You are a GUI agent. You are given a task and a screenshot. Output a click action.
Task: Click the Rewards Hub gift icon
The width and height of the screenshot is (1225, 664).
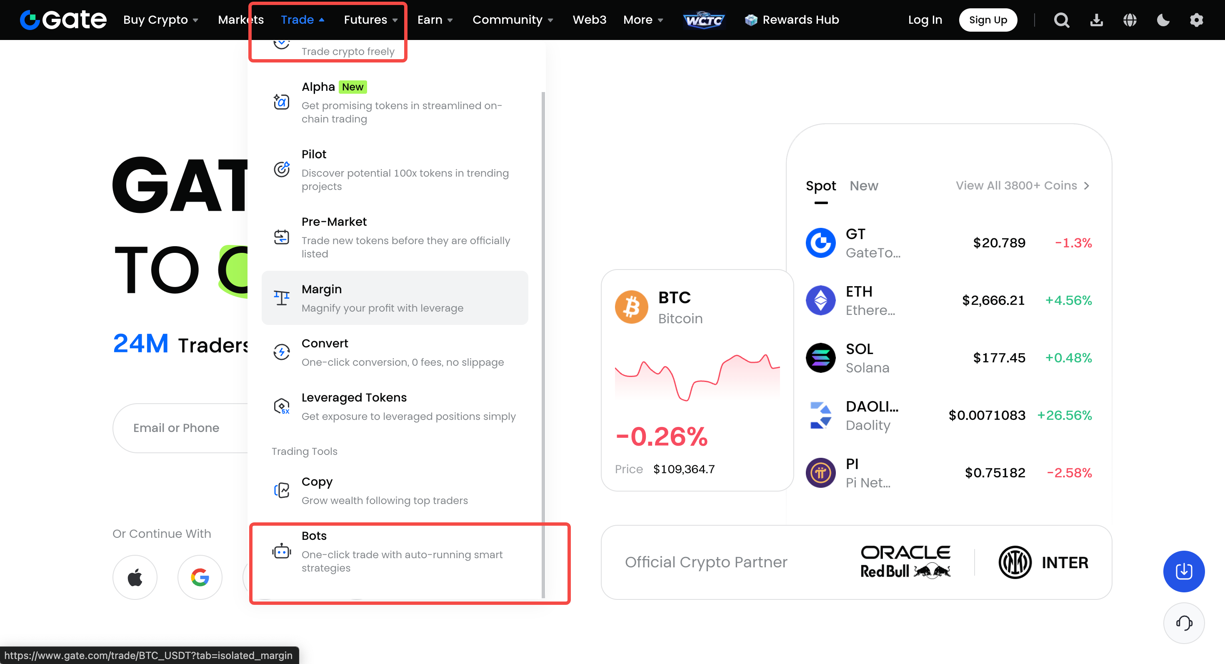click(751, 20)
